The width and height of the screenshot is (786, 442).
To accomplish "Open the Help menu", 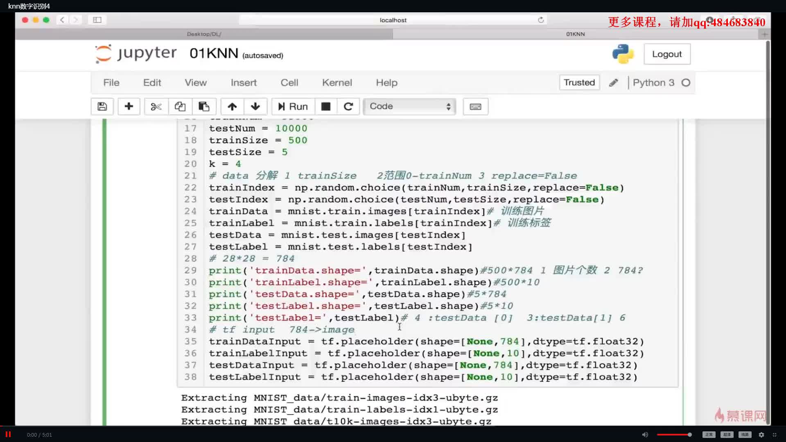I will tap(387, 83).
